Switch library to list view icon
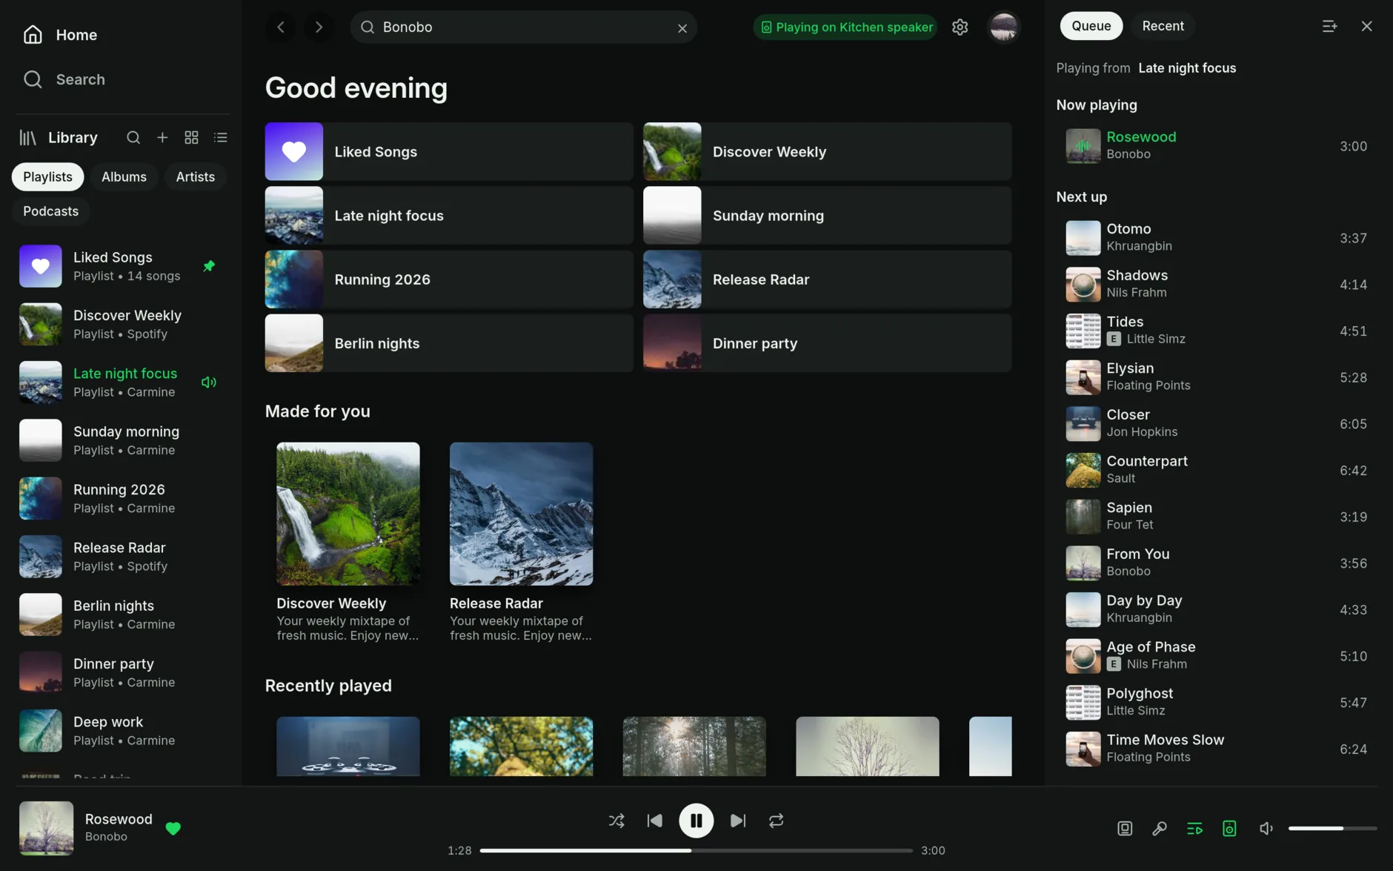Screen dimensions: 1393x871 click(x=221, y=137)
